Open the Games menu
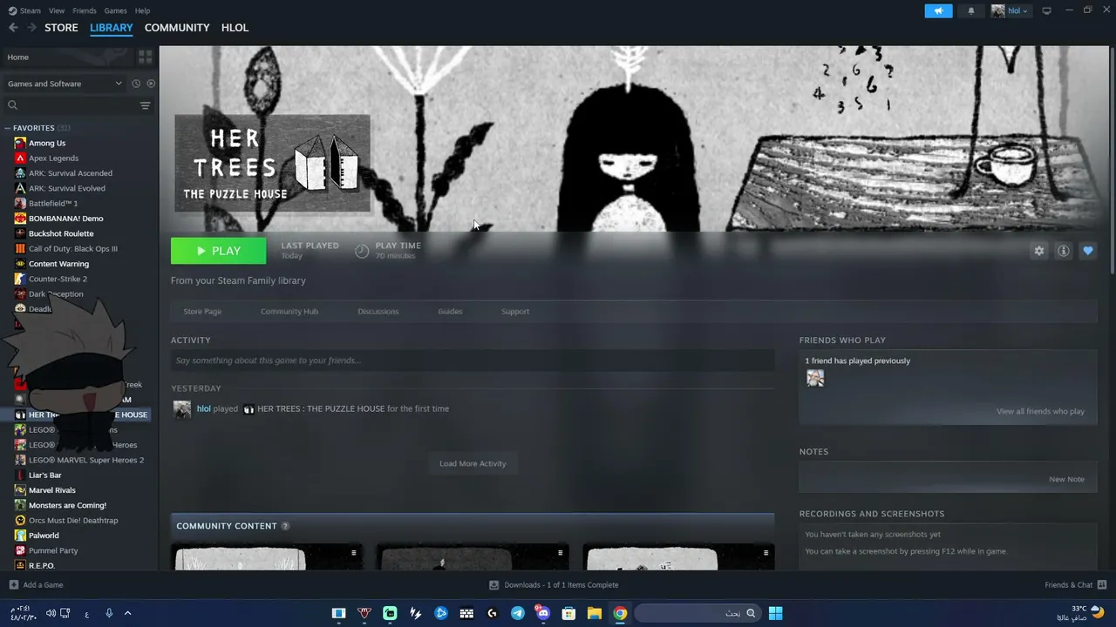Screen dimensions: 1116x627 [115, 10]
